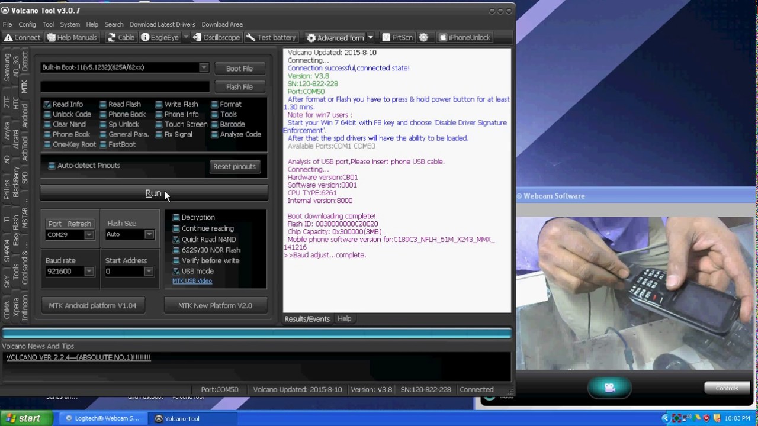Image resolution: width=758 pixels, height=426 pixels.
Task: Open the Download Latest Drivers menu
Action: [x=162, y=24]
